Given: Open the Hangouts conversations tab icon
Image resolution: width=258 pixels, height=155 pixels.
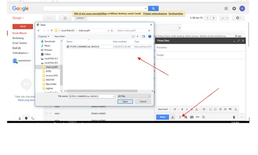Looking at the screenshot, I should tap(26, 118).
